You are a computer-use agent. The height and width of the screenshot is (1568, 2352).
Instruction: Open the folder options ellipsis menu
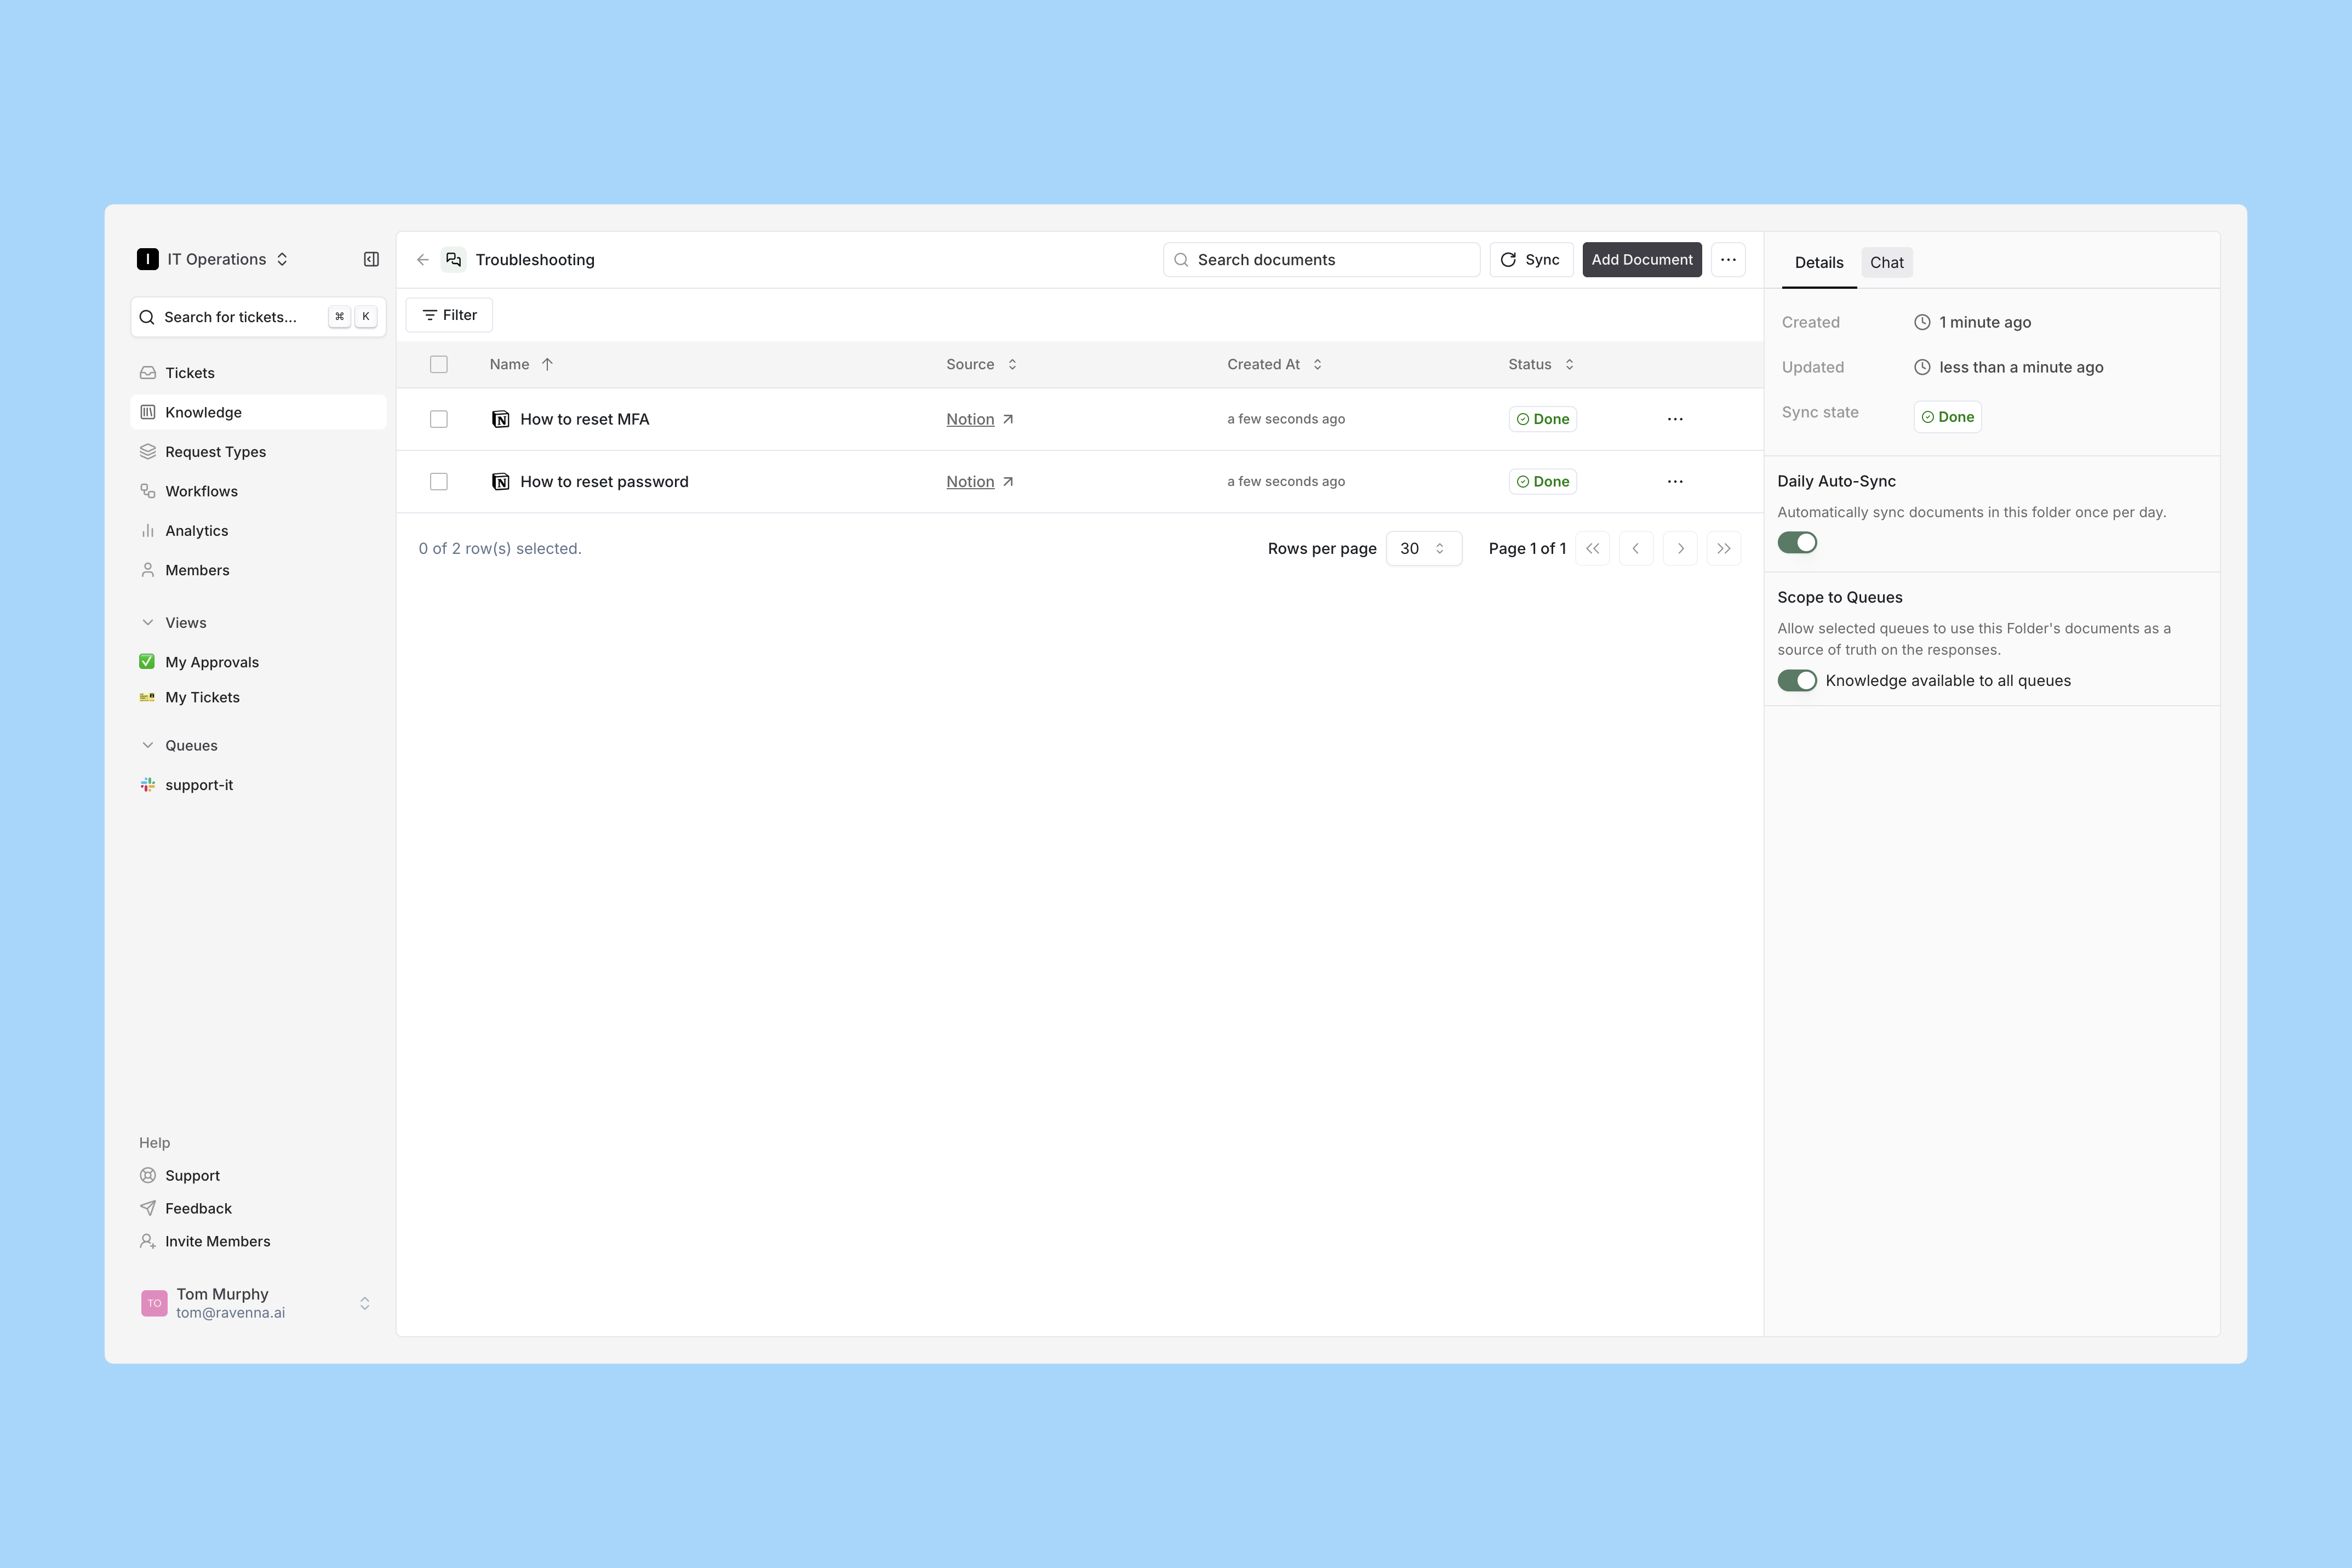pyautogui.click(x=1728, y=260)
